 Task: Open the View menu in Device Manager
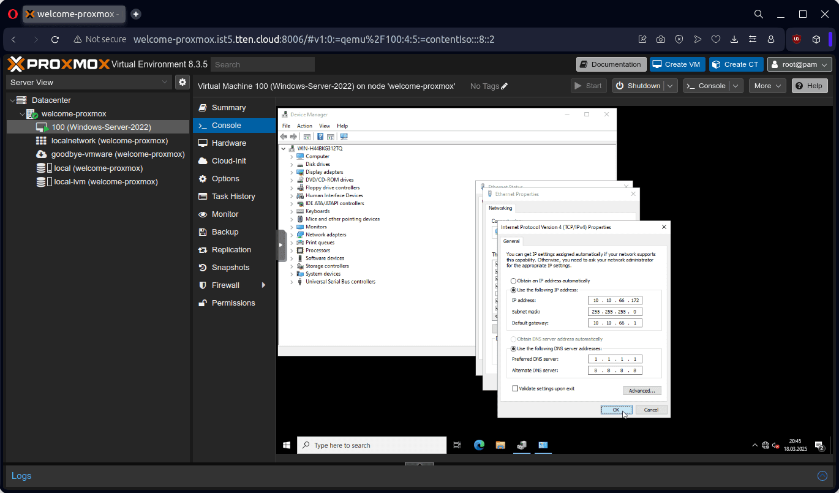(x=325, y=126)
